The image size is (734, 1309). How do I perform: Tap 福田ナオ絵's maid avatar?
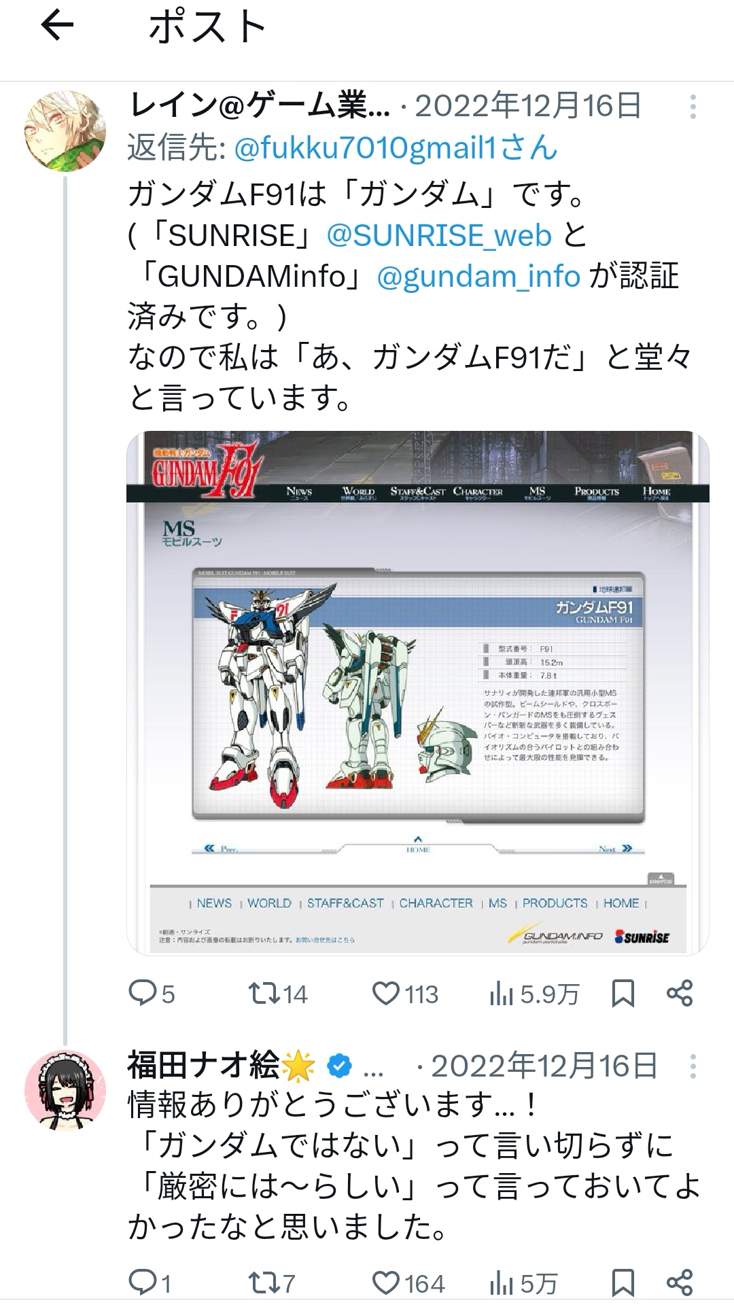65,1091
